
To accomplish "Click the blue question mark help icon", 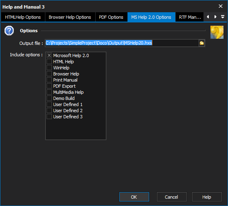I will coord(9,31).
